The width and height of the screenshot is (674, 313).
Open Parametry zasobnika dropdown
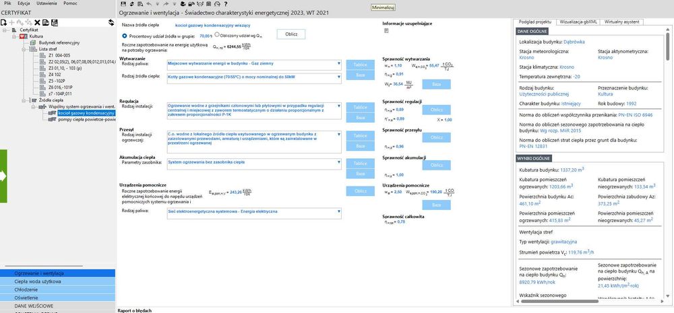pos(339,162)
